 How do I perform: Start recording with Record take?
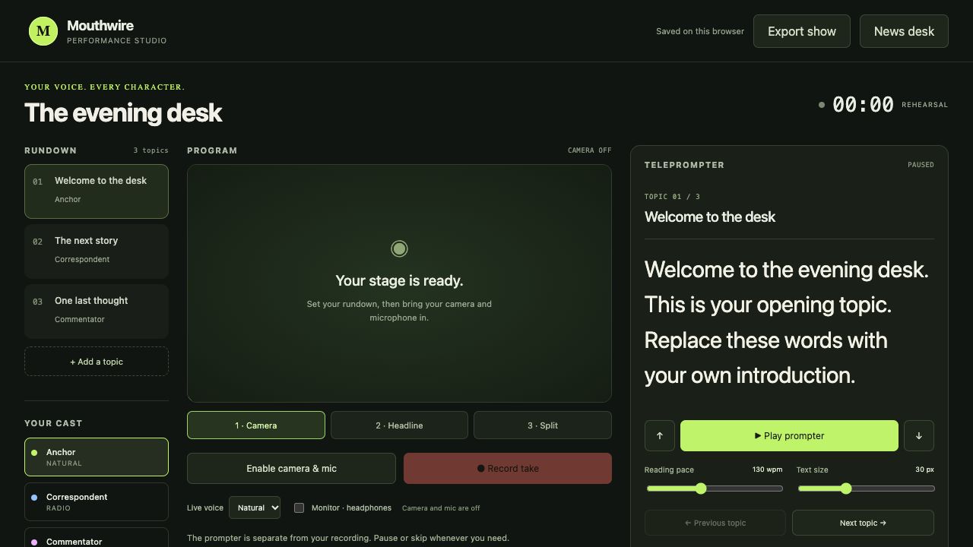point(508,469)
